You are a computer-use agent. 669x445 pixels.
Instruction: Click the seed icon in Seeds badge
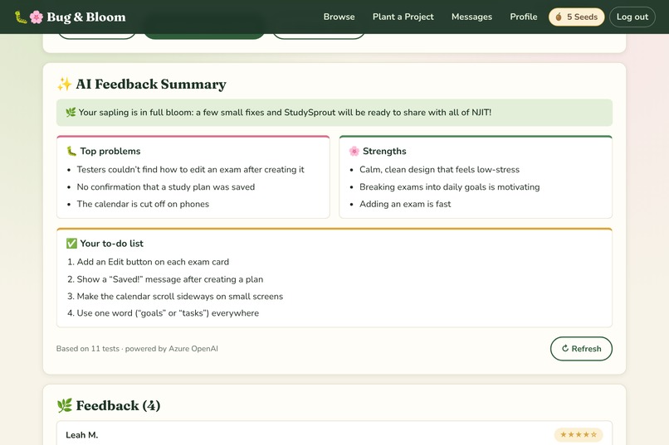[x=559, y=17]
